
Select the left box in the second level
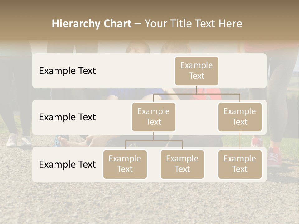coord(154,117)
